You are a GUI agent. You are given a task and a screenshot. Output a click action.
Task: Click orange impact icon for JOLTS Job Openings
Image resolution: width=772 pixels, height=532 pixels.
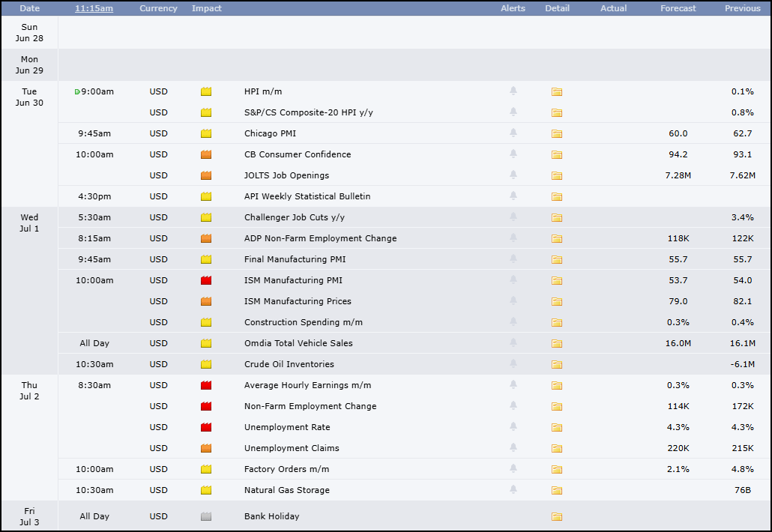206,175
